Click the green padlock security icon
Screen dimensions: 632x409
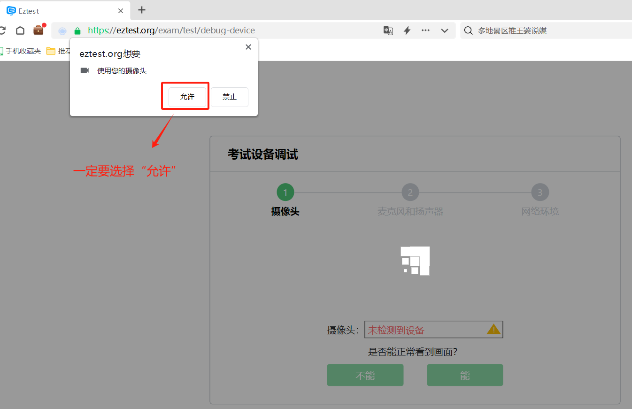(x=77, y=30)
